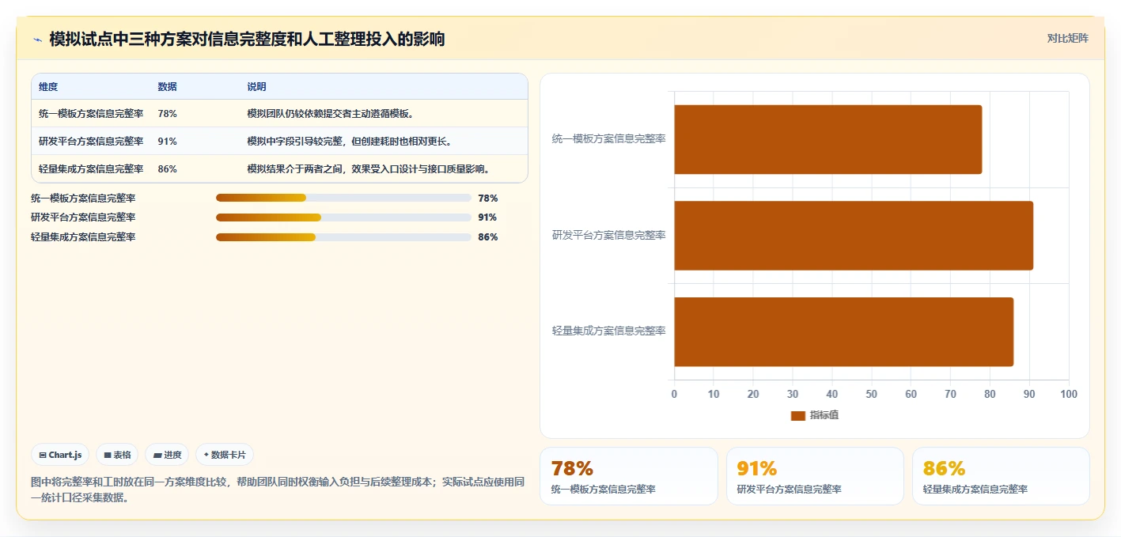Click the 86% value in table
1121x537 pixels.
coord(167,169)
